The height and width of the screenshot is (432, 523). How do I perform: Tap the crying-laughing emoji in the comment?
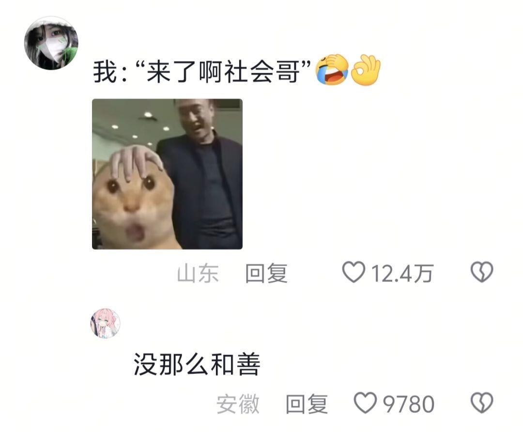point(332,70)
